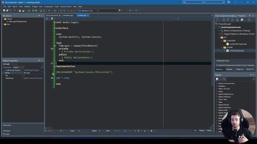Switch to Multi-Device tab below Projects
257x144 pixels.
(x=250, y=69)
